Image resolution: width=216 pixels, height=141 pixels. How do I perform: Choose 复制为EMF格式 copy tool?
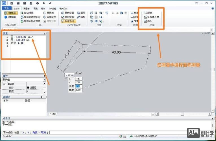coord(30,17)
